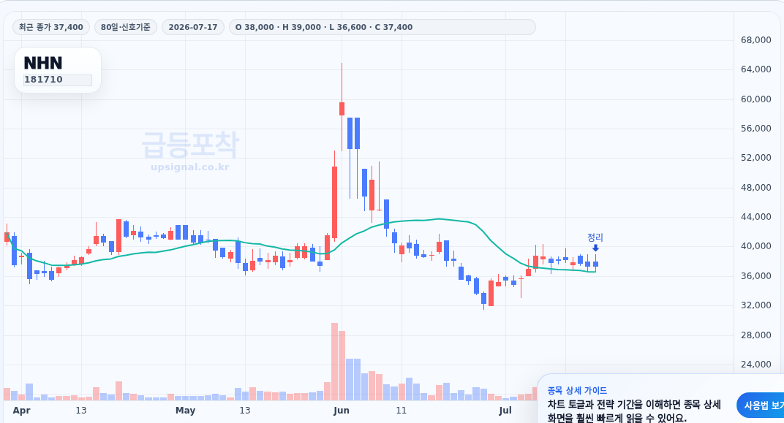Click the 56,000 price axis label
The width and height of the screenshot is (784, 423).
click(x=756, y=129)
